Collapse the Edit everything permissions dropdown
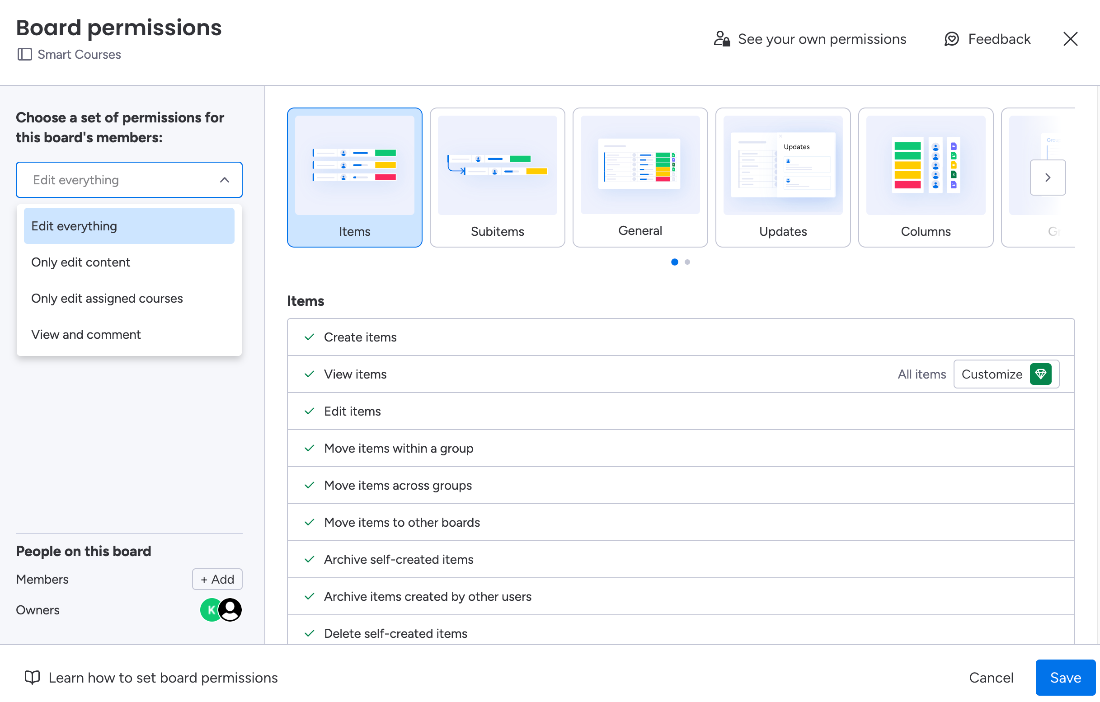This screenshot has height=702, width=1100. click(x=224, y=180)
